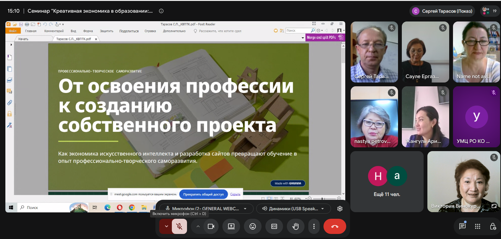
Task: Select speakers device dropdown USB Speak
Action: tap(293, 209)
